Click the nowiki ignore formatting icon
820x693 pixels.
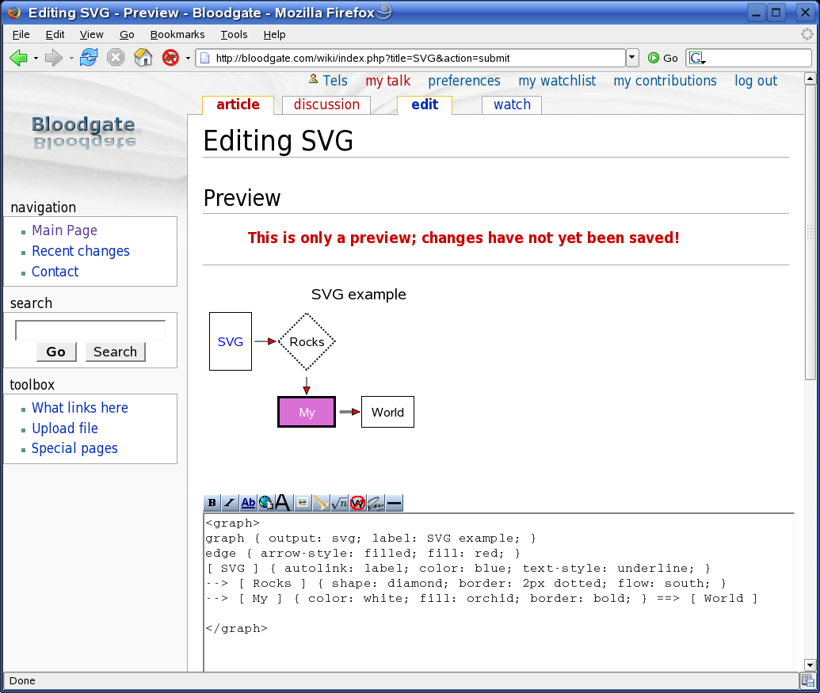coord(357,503)
